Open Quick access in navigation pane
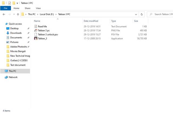 (15, 24)
